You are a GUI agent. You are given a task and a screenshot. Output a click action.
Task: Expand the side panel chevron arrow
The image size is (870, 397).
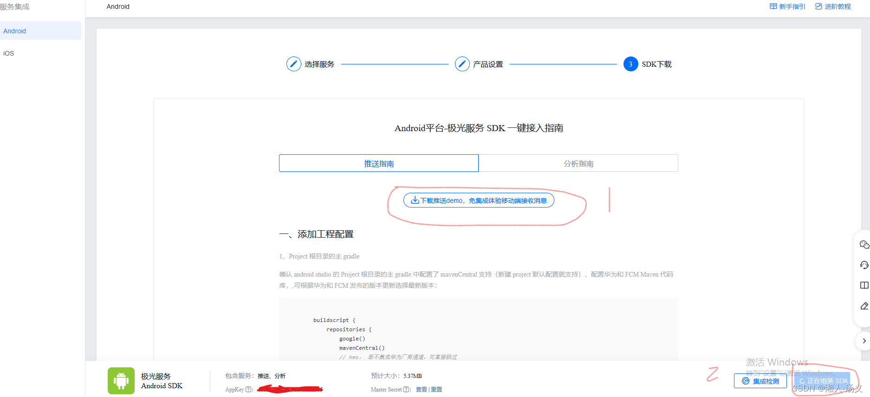tap(864, 341)
